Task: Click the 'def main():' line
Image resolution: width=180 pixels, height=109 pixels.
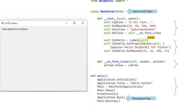Action: click(99, 76)
